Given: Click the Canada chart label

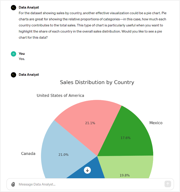Looking at the screenshot, I should pyautogui.click(x=28, y=154).
